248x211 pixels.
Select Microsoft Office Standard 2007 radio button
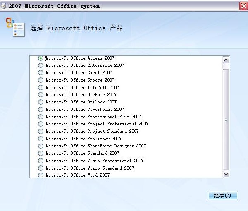(41, 153)
